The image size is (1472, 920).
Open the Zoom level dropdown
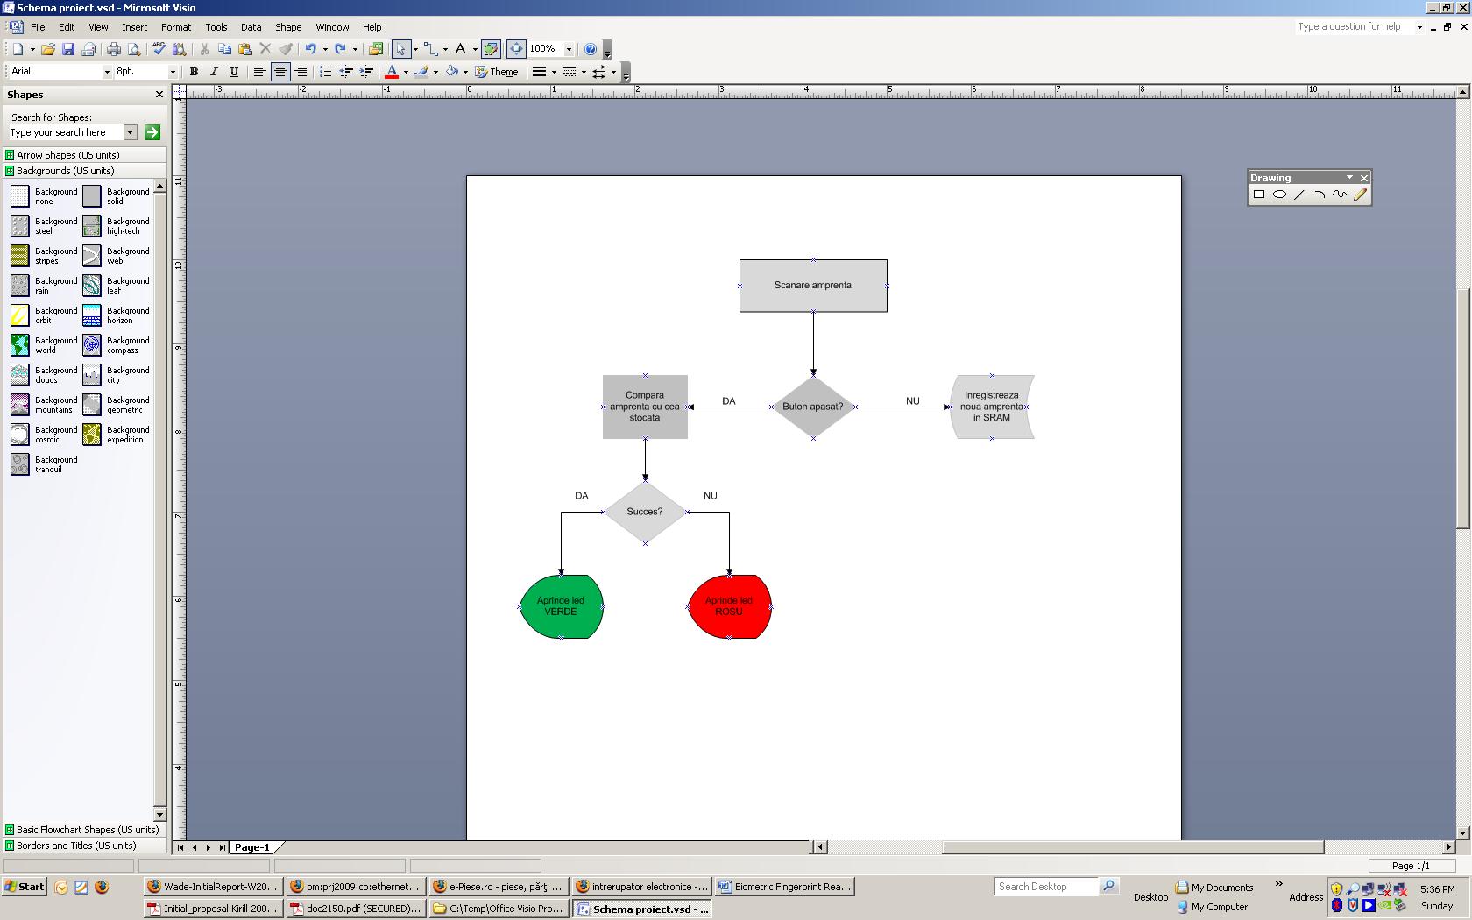[x=569, y=49]
